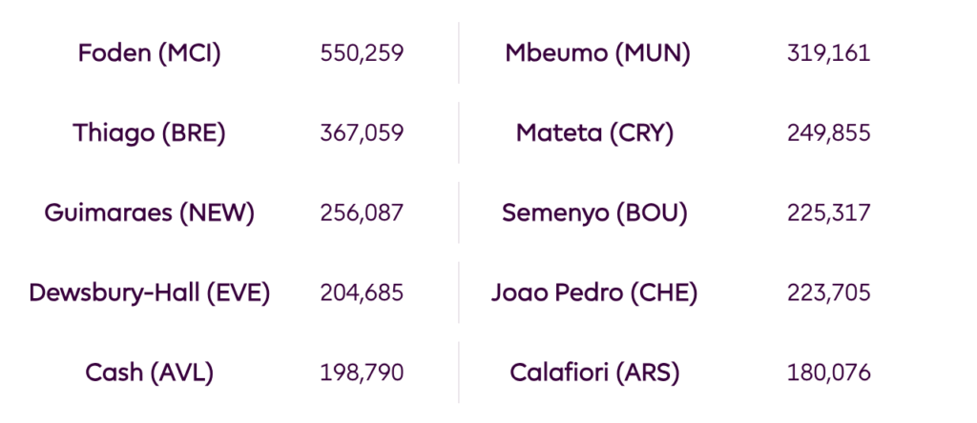This screenshot has width=977, height=423.
Task: Click the 249,855 number for Mateta
Action: point(828,133)
